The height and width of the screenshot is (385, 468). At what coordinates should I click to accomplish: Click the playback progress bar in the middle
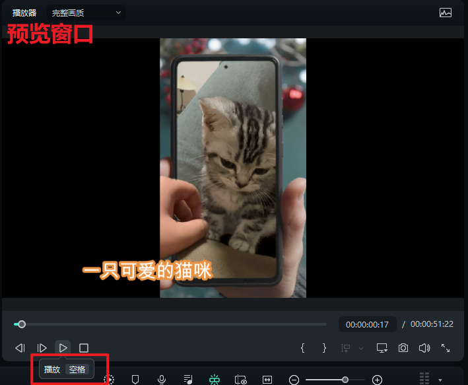pos(172,324)
